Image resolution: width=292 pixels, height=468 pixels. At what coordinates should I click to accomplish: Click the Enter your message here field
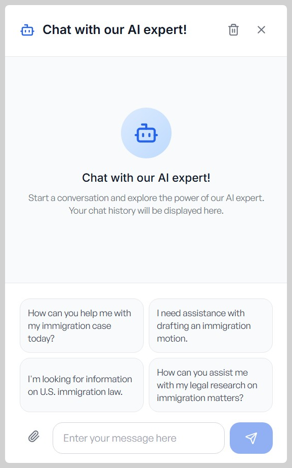(x=138, y=437)
